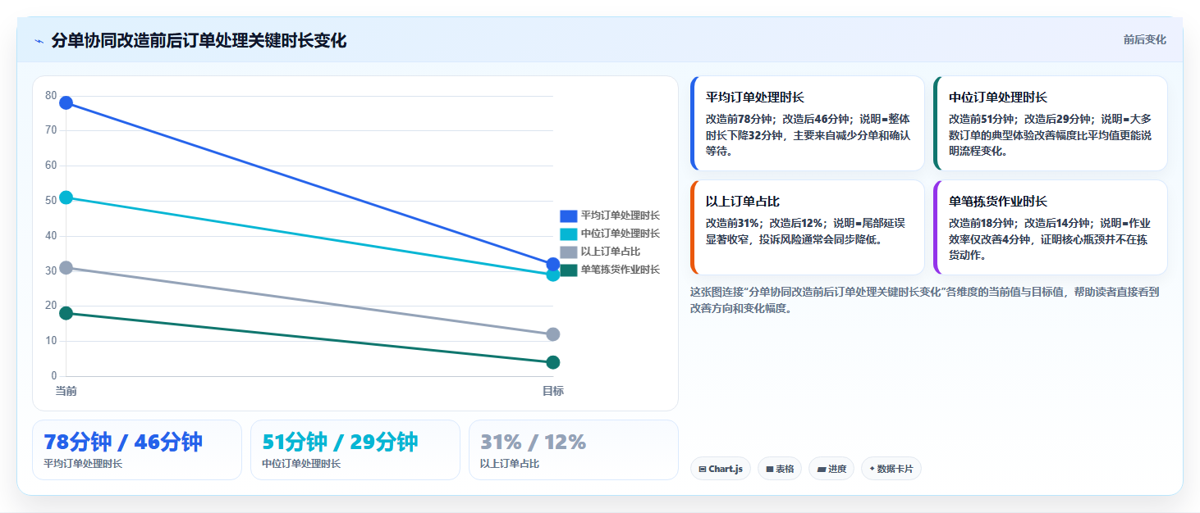Open the 平均订单处理时长 explanation card

[x=808, y=124]
